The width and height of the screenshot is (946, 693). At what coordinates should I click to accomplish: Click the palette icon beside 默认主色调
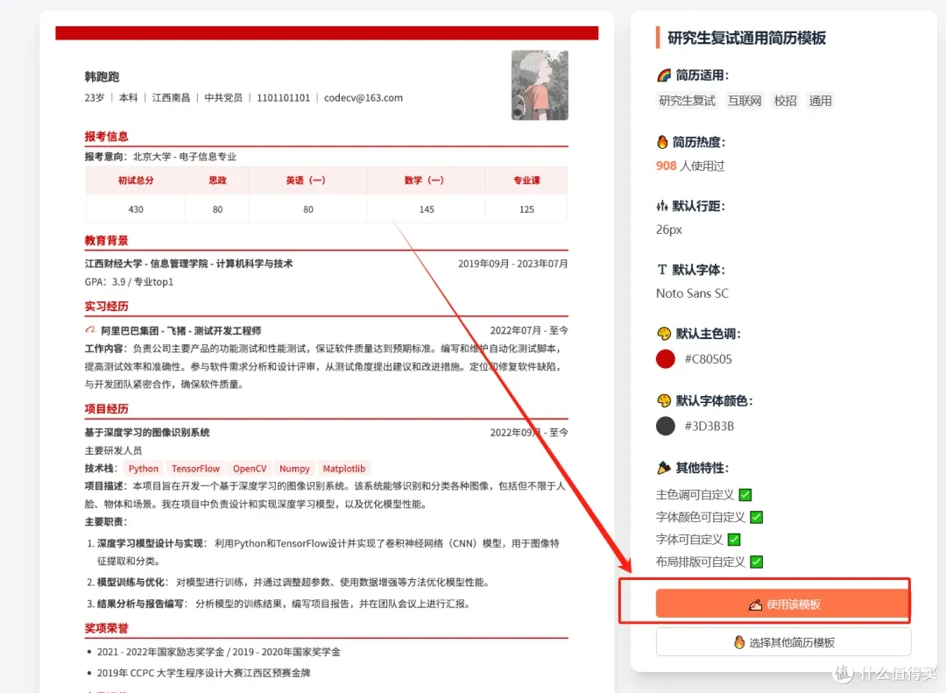[663, 334]
